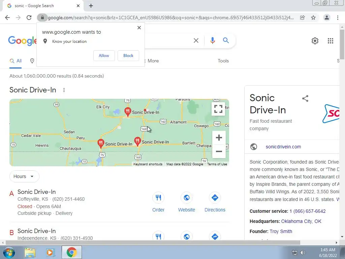Visit Coffeyville Sonic website
Image resolution: width=345 pixels, height=259 pixels.
coord(187,202)
